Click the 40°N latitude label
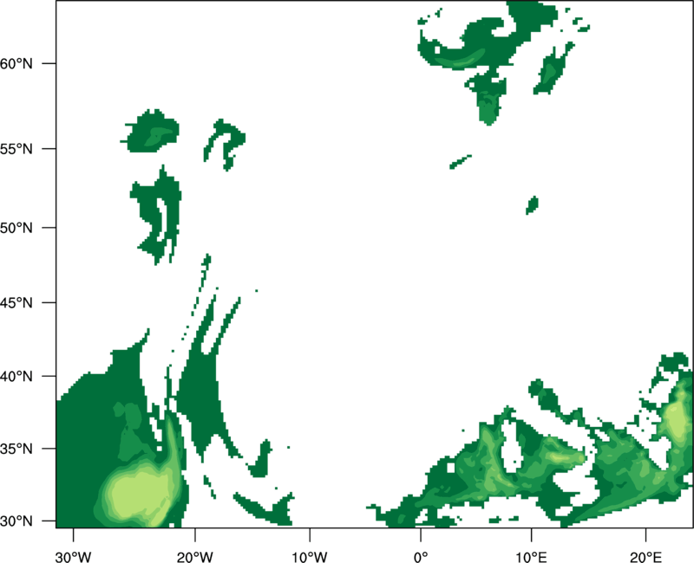The image size is (694, 563). (x=16, y=377)
